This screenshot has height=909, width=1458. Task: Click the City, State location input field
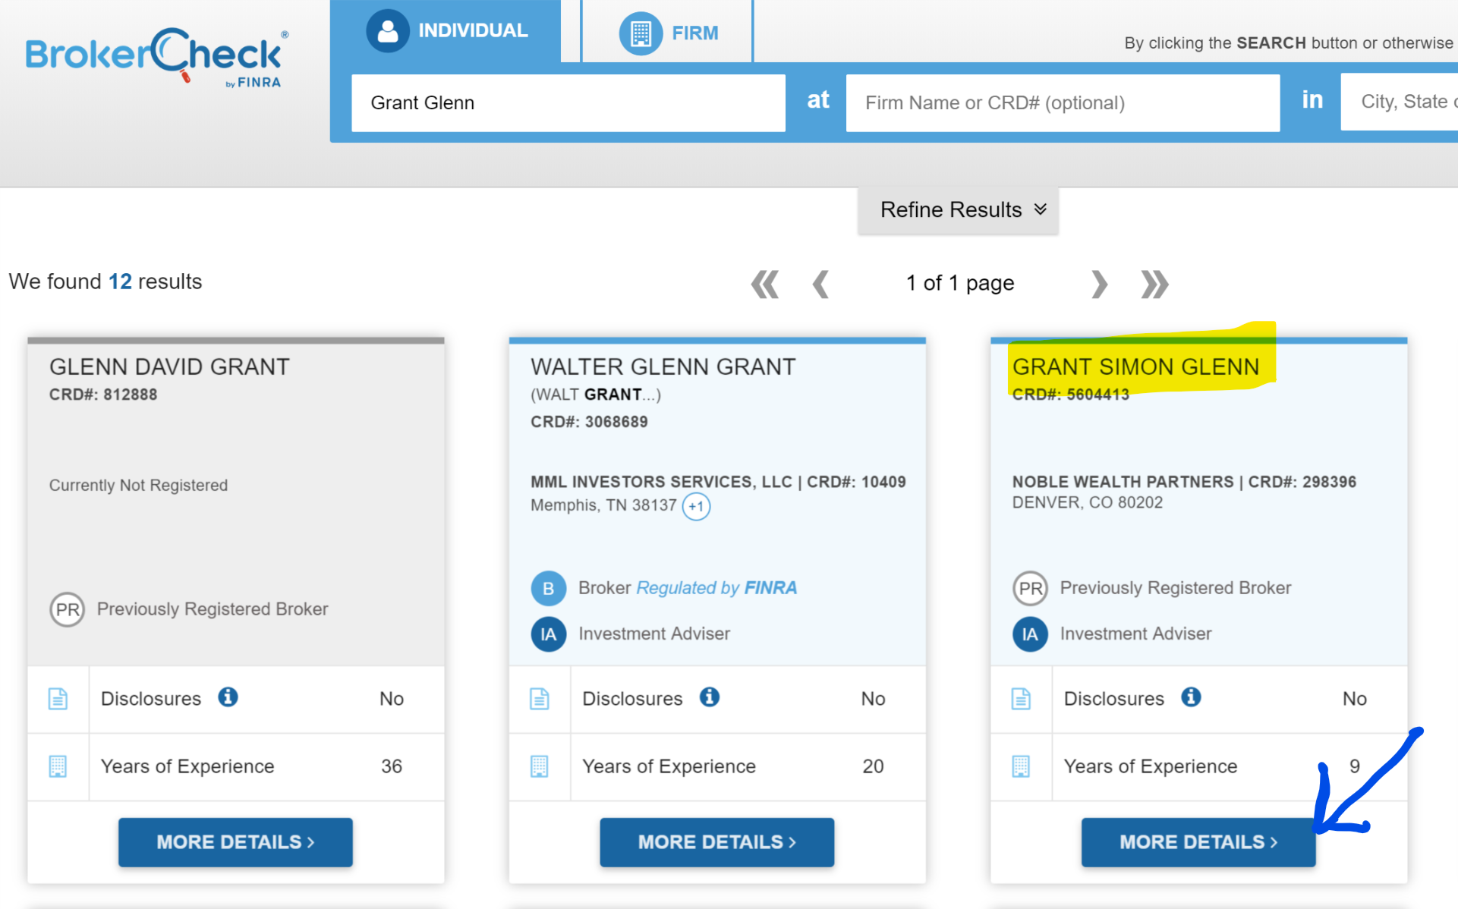(x=1399, y=102)
